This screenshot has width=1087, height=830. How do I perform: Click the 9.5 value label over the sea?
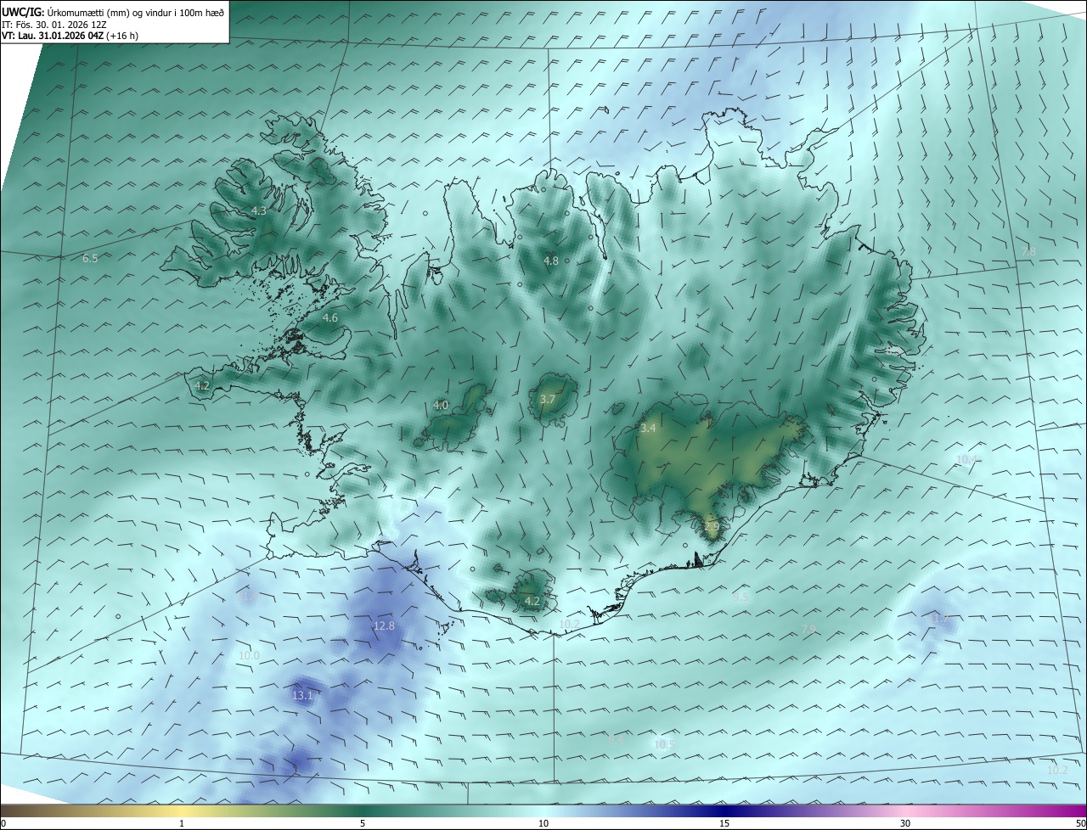point(741,597)
